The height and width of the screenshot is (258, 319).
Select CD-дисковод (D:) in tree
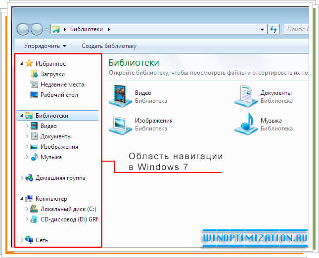(69, 219)
